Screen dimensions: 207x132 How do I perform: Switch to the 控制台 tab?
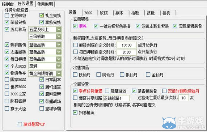tap(8, 4)
